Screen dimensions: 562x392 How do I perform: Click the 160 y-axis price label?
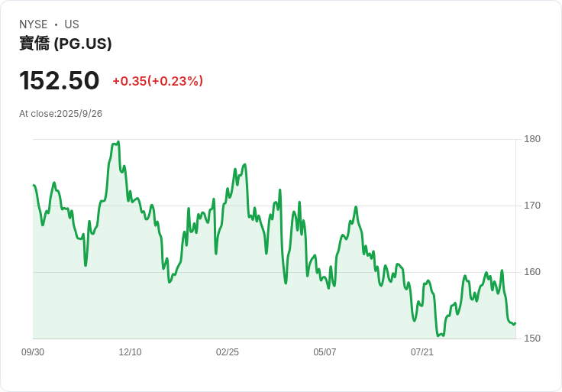[x=532, y=272]
